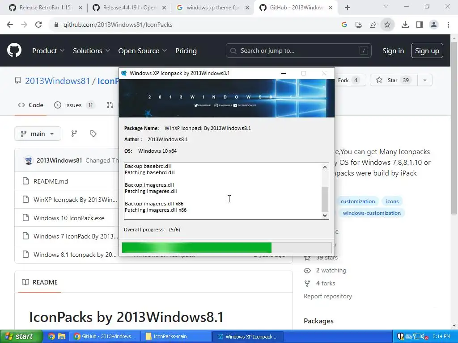Click the windows-customization topic tag

[372, 213]
